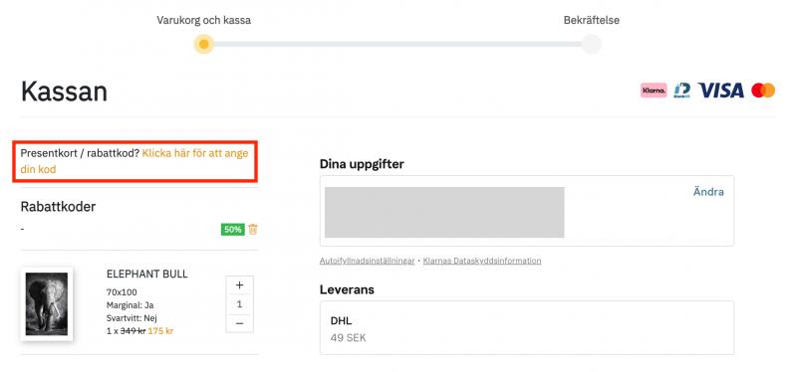Open the Elephant Bull poster thumbnail
Screen dimensions: 797x372
point(47,304)
